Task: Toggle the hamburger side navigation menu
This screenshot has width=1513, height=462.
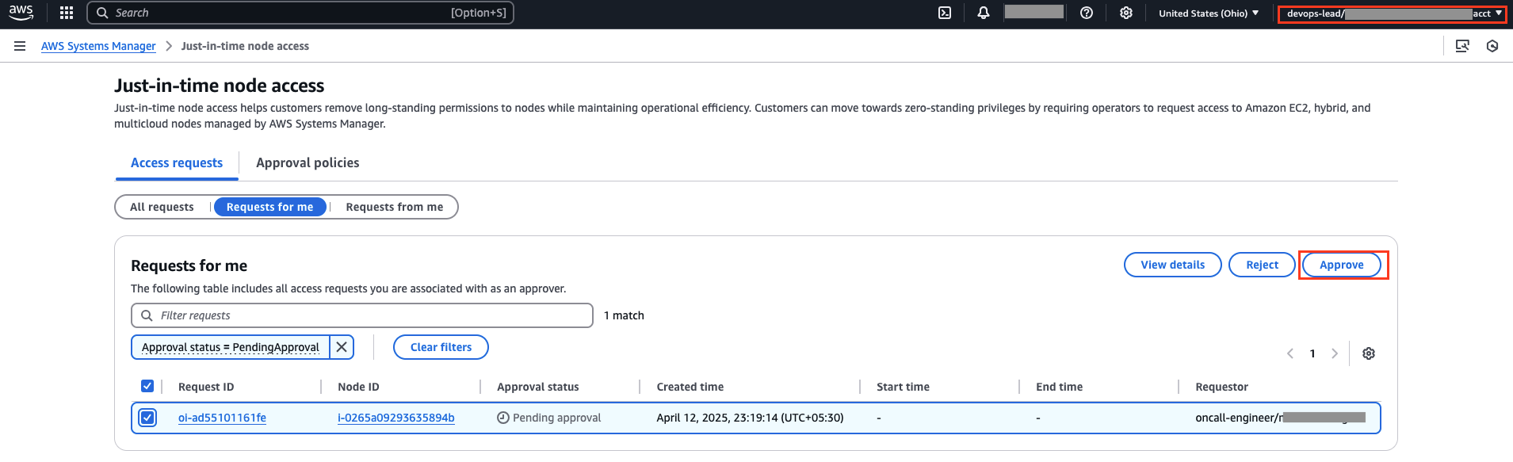Action: tap(20, 46)
